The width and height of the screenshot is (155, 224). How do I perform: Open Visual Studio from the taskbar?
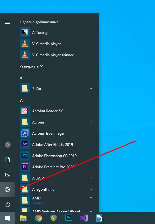click(84, 218)
